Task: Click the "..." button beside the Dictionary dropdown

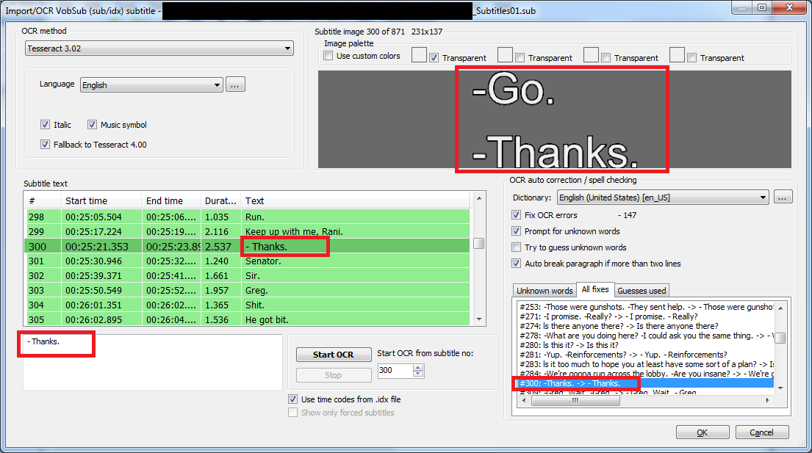Action: (x=783, y=197)
